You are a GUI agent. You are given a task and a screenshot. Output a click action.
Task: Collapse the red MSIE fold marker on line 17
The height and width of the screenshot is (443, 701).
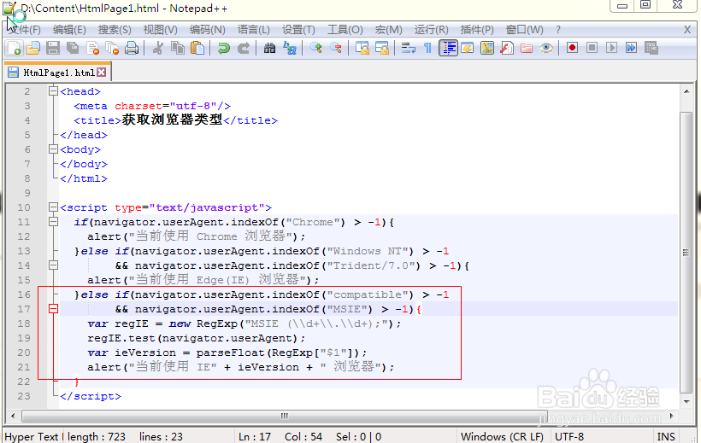pos(53,309)
